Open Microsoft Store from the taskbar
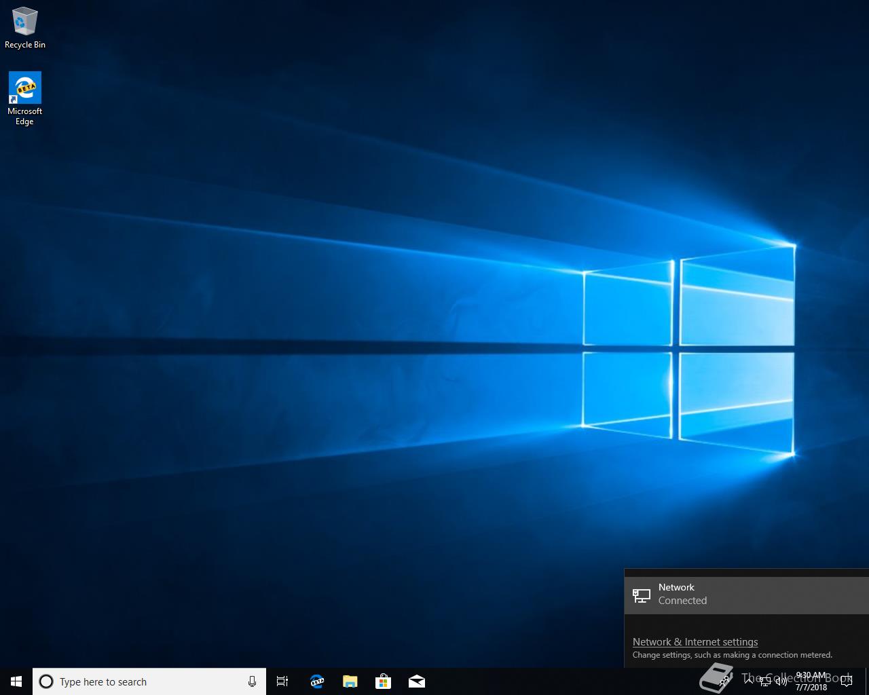 tap(383, 681)
